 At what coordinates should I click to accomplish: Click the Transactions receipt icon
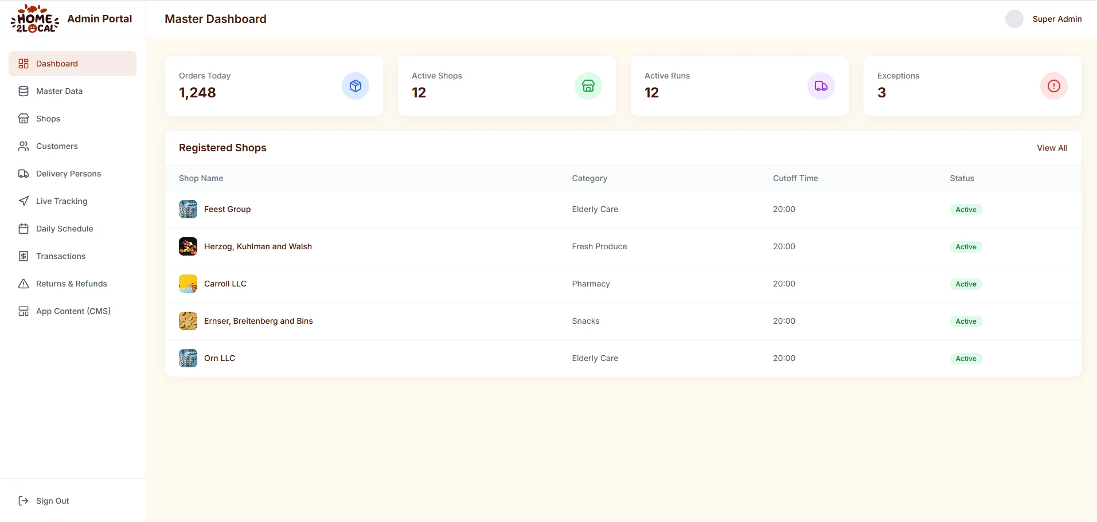pyautogui.click(x=24, y=256)
